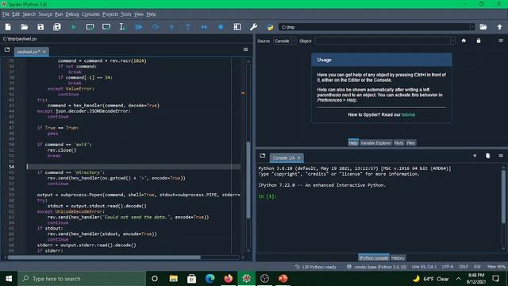Open Firefox from the taskbar

click(228, 279)
